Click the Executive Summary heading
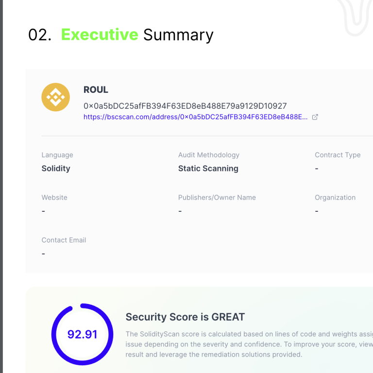Screen dimensions: 373x373 tap(137, 35)
